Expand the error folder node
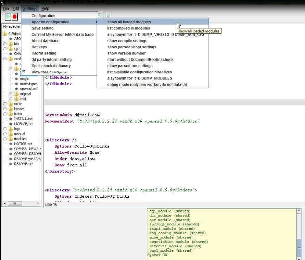The height and width of the screenshot is (260, 305). pyautogui.click(x=5, y=104)
